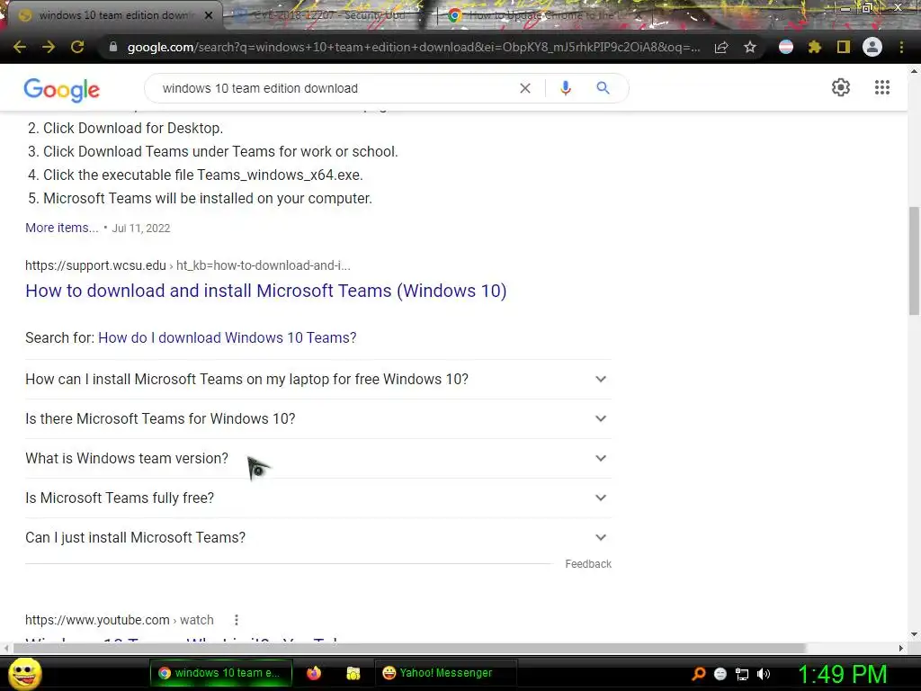Screen dimensions: 921x691
Task: Click the vertical scrollbar thumb
Action: [x=914, y=261]
